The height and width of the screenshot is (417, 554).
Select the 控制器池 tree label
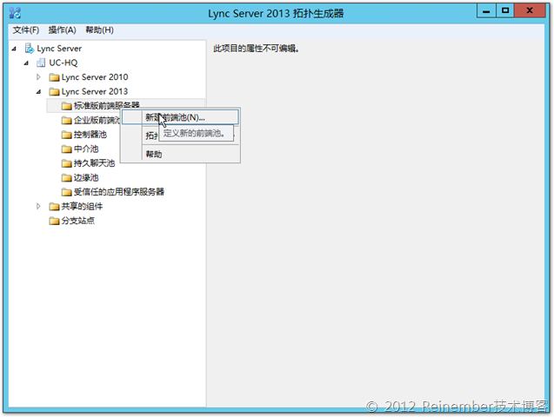90,135
